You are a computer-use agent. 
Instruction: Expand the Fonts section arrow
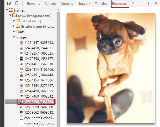[x=14, y=31]
